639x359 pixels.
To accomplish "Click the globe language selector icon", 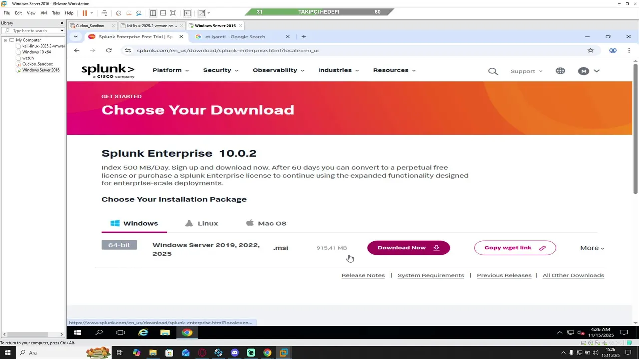I will (560, 71).
